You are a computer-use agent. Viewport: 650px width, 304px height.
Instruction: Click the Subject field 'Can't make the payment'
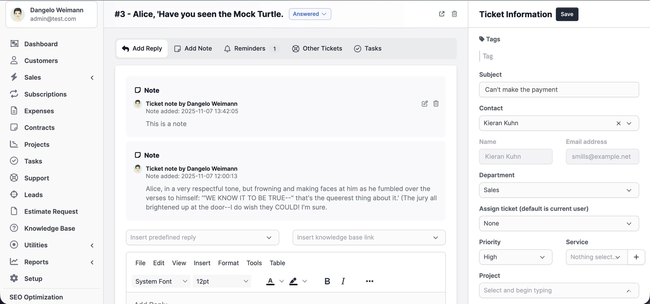pos(559,90)
